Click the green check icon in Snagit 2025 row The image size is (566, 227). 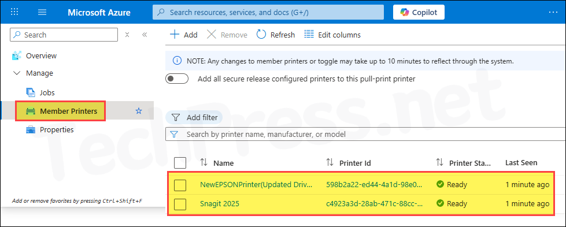coord(439,203)
